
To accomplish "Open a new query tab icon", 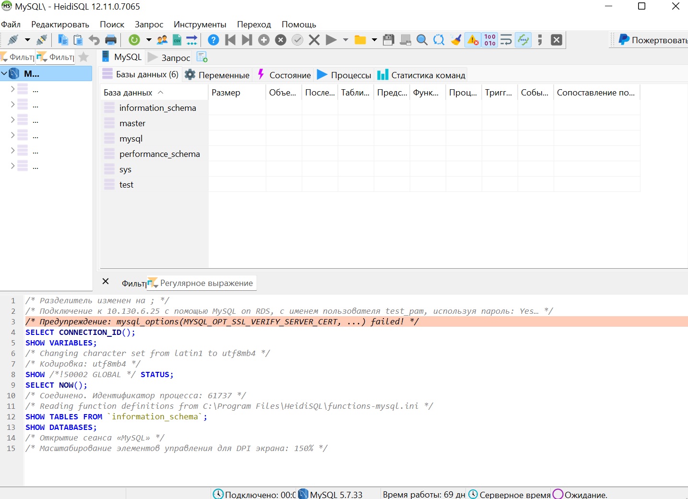I will tap(202, 57).
